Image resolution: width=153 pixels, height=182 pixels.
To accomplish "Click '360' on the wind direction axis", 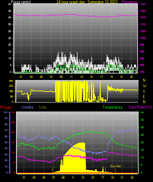I will tap(11, 81).
